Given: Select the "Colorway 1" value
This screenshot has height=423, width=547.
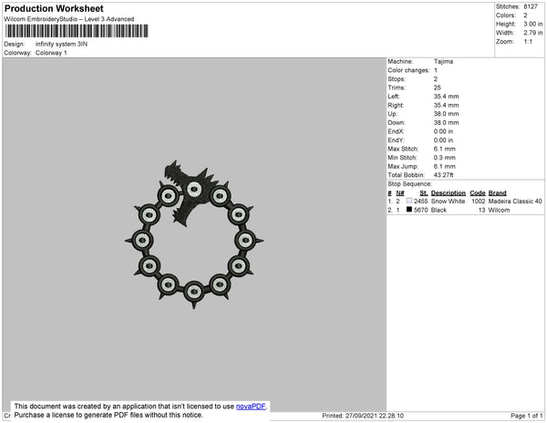Looking at the screenshot, I should coord(51,53).
